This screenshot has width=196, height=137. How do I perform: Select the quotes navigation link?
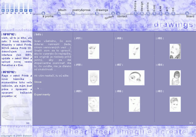(x=109, y=17)
